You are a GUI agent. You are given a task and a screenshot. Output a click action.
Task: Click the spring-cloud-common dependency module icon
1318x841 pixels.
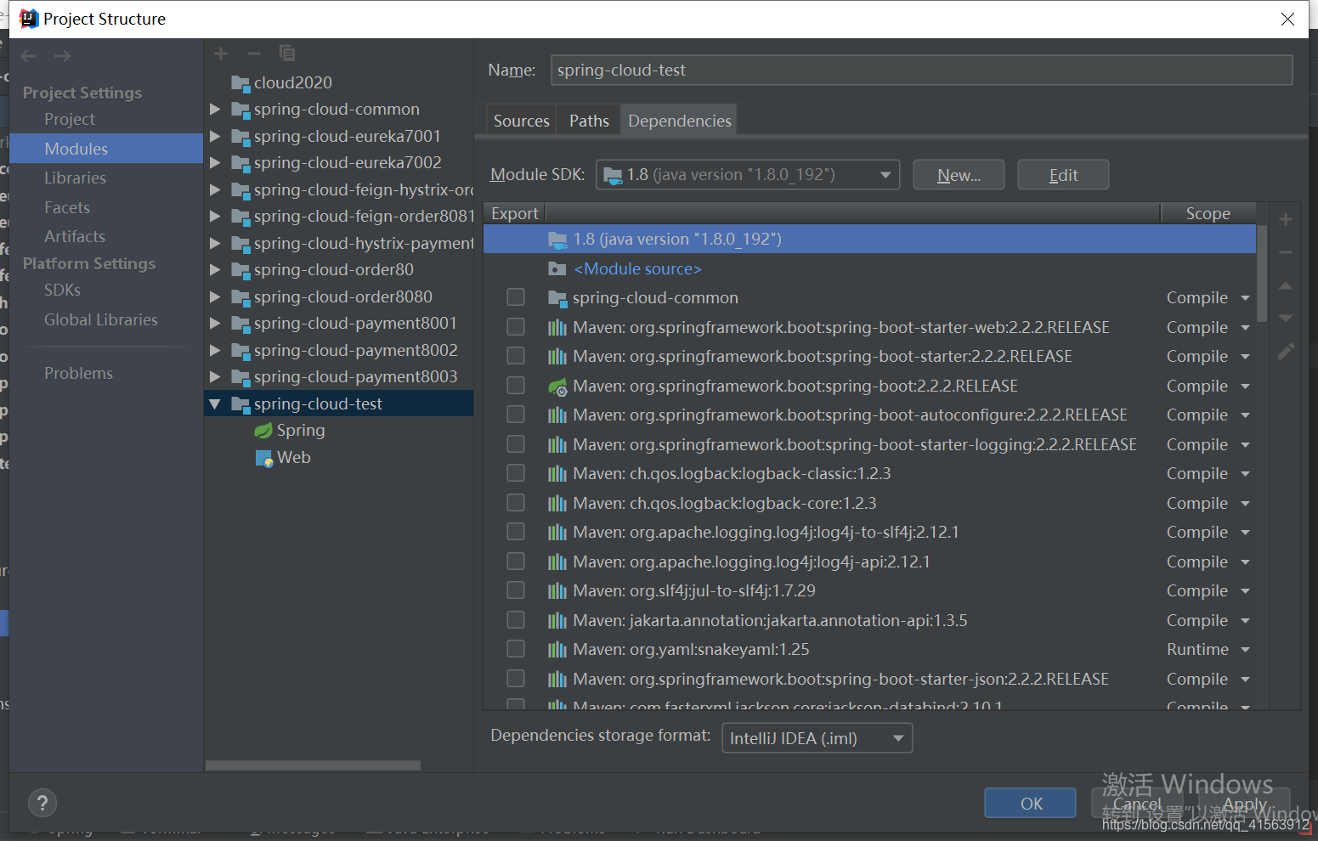pos(557,298)
